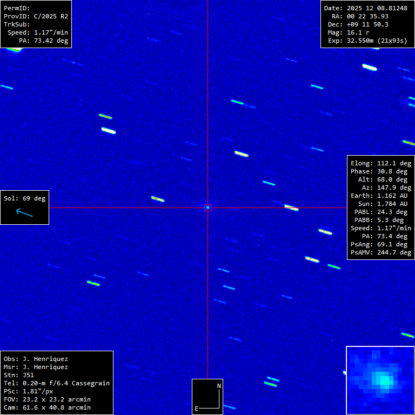Select the Sol: 69 deg label
The height and width of the screenshot is (415, 415).
24,198
